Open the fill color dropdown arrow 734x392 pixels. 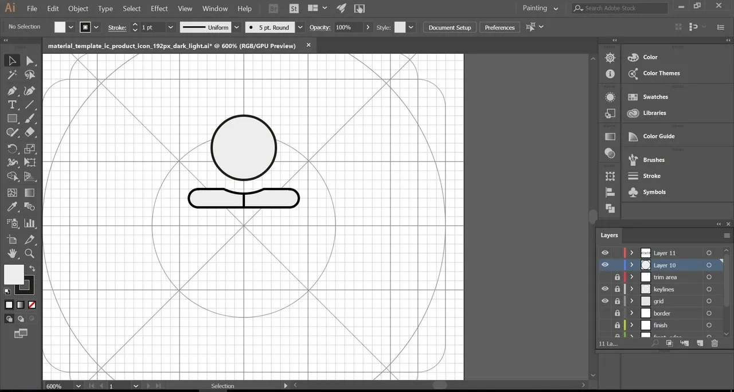coord(71,28)
